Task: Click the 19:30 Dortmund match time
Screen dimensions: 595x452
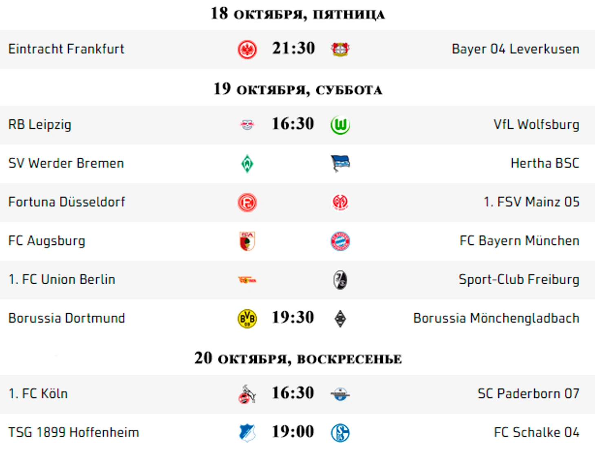Action: [293, 317]
